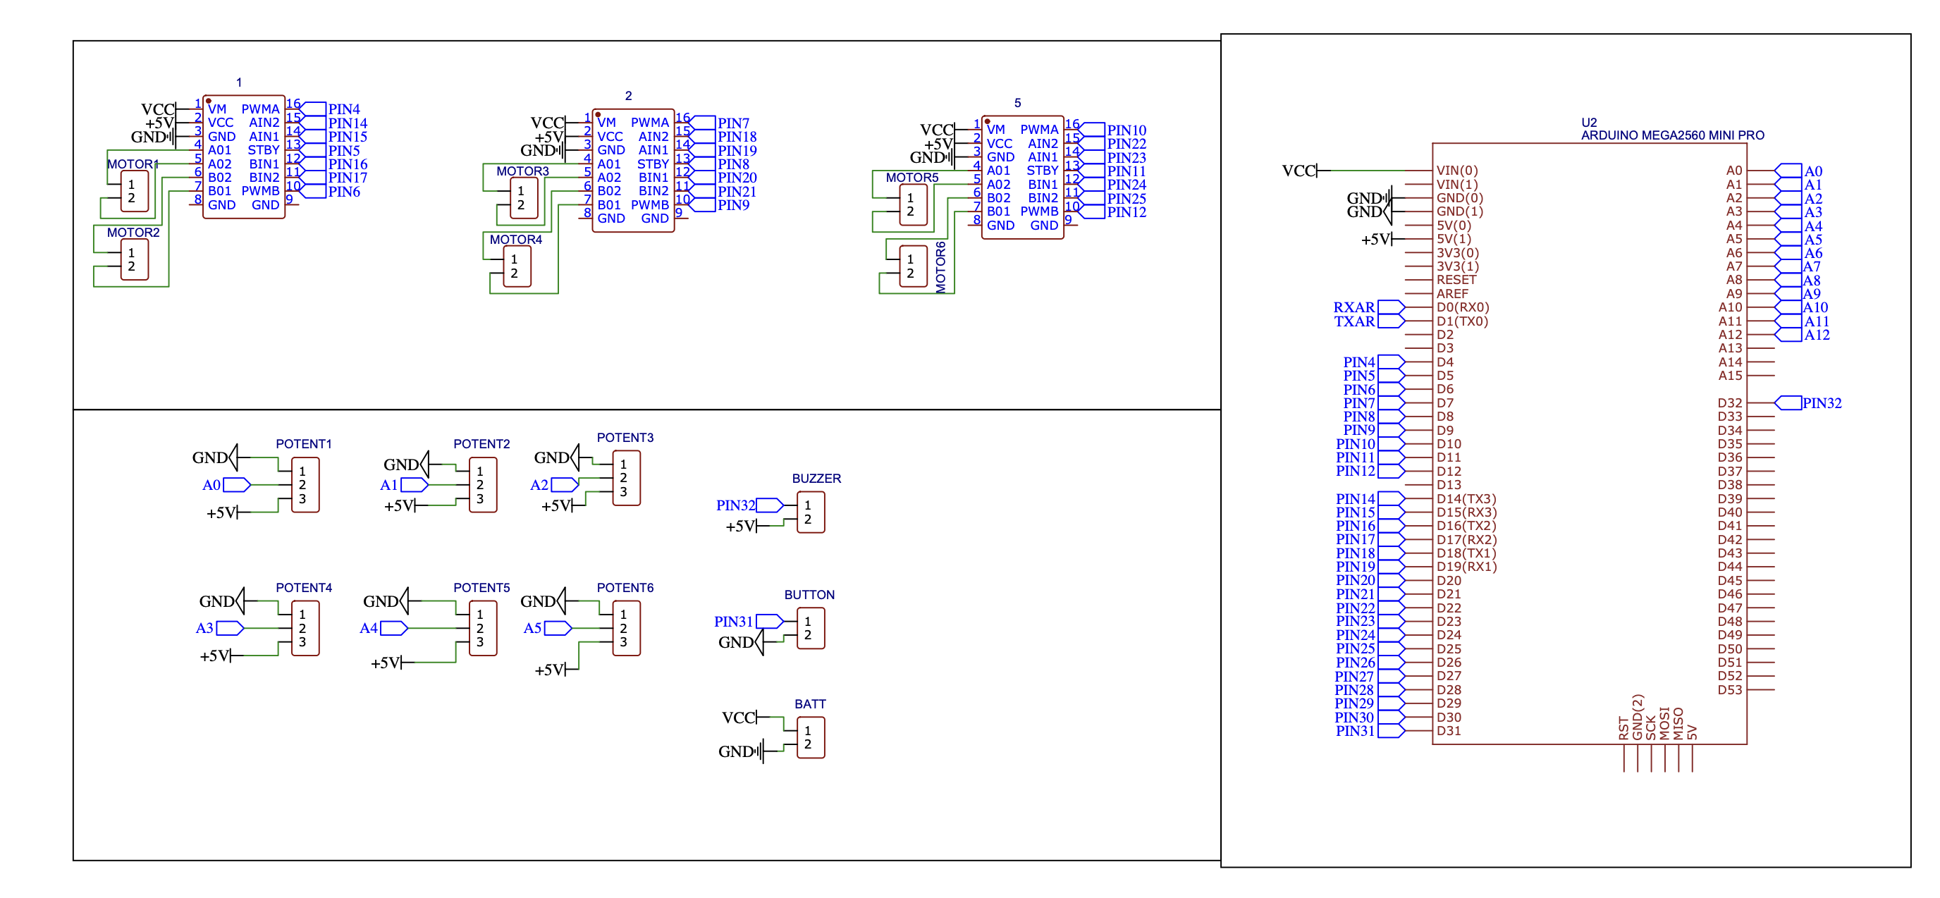Select the BATT connector component
Viewport: 1940px width, 898px height.
coord(811,737)
